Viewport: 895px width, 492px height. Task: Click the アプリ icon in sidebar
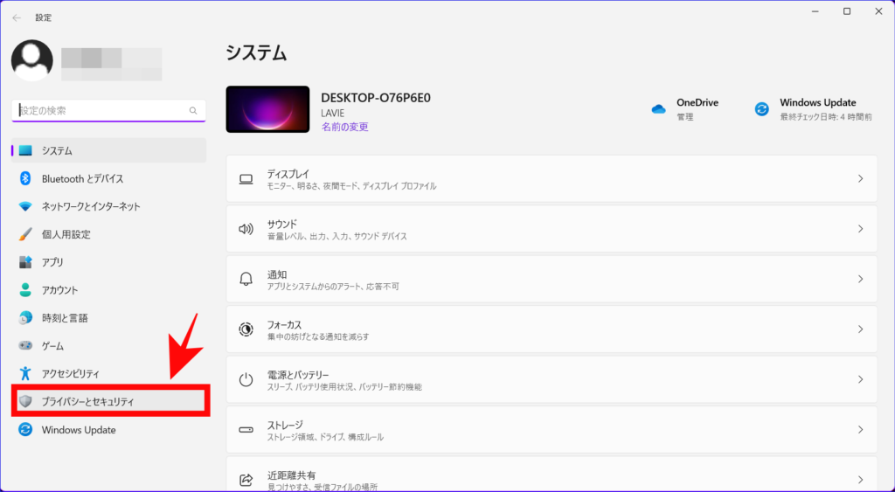(x=25, y=262)
